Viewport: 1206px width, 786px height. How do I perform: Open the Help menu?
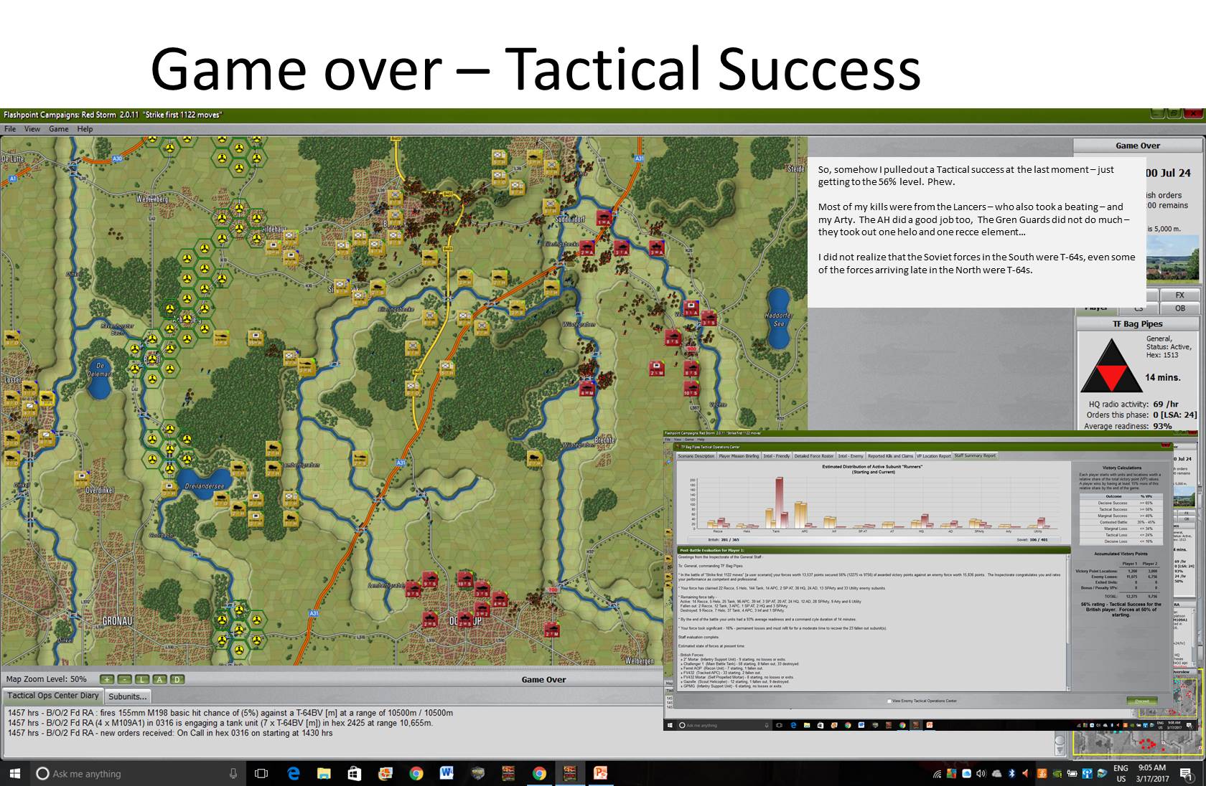click(x=85, y=129)
